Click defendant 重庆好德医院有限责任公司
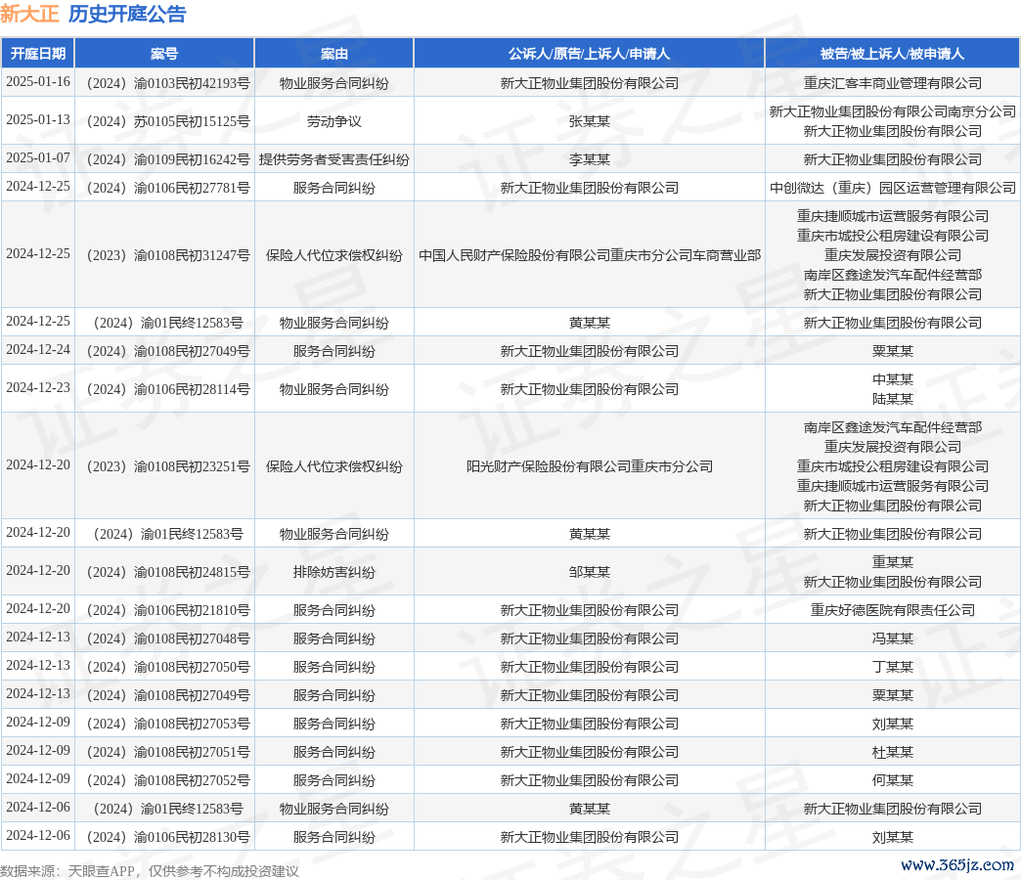The height and width of the screenshot is (880, 1021). pos(892,610)
